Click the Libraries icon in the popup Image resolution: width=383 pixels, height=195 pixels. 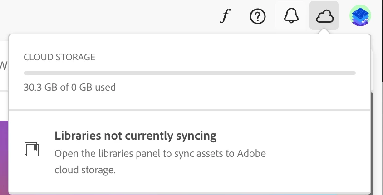(x=32, y=149)
